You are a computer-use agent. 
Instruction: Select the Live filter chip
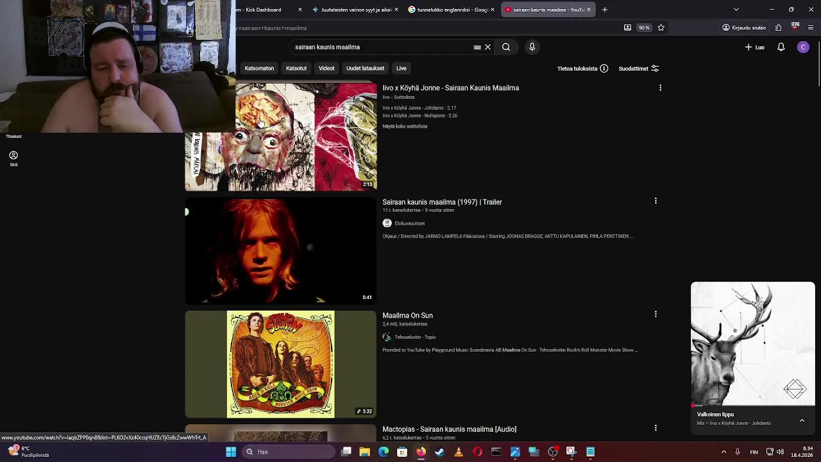[x=401, y=68]
